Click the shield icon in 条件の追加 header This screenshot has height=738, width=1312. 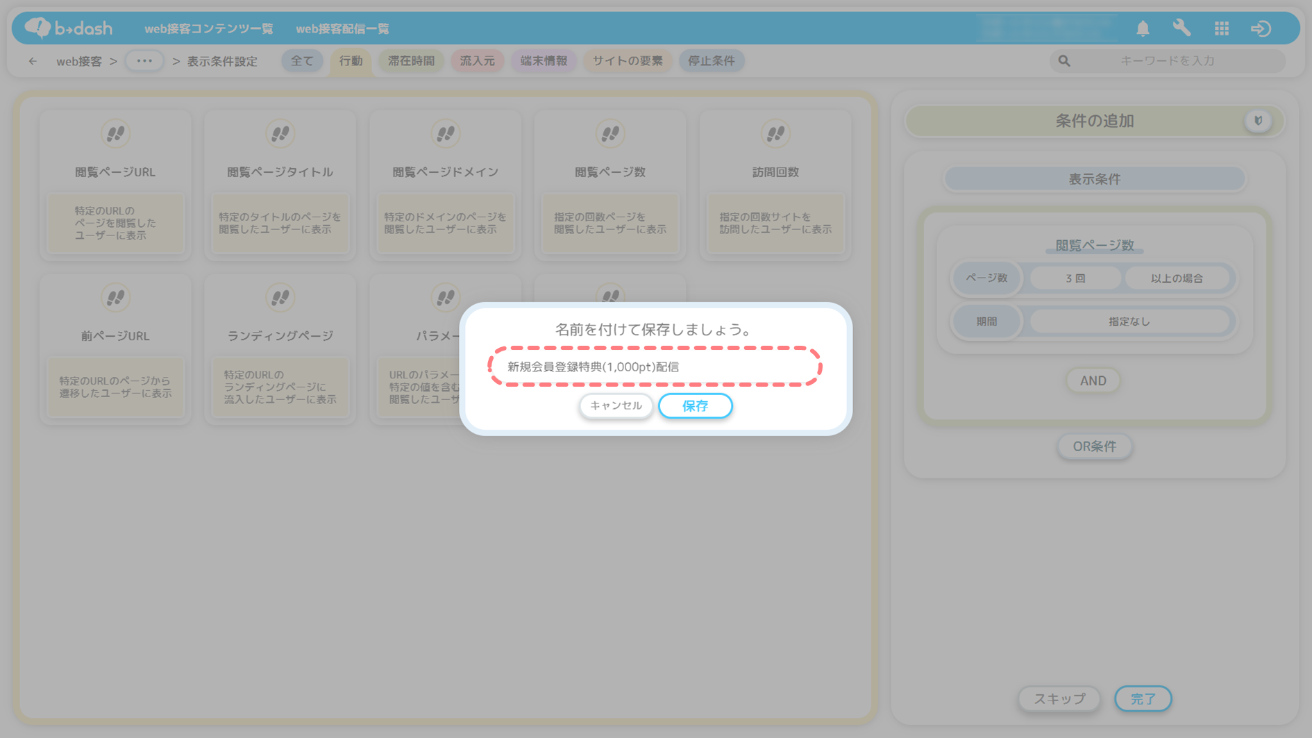1258,121
